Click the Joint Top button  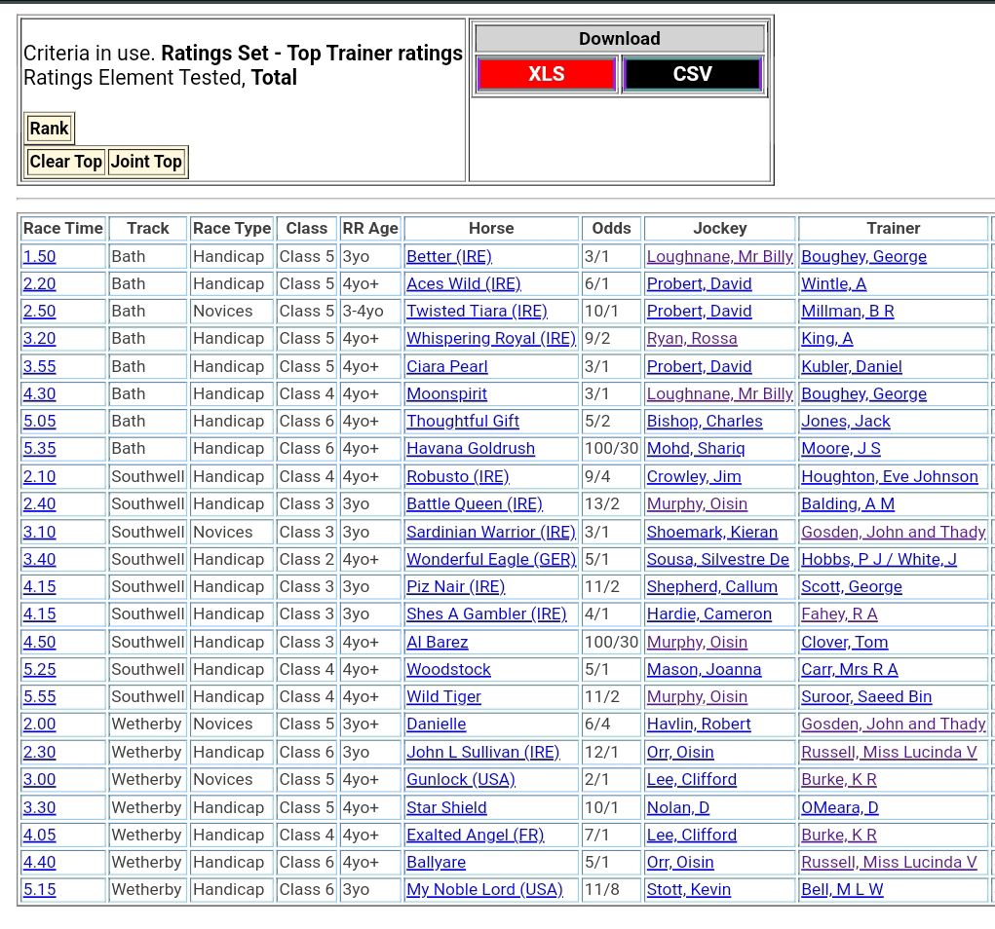[x=146, y=162]
